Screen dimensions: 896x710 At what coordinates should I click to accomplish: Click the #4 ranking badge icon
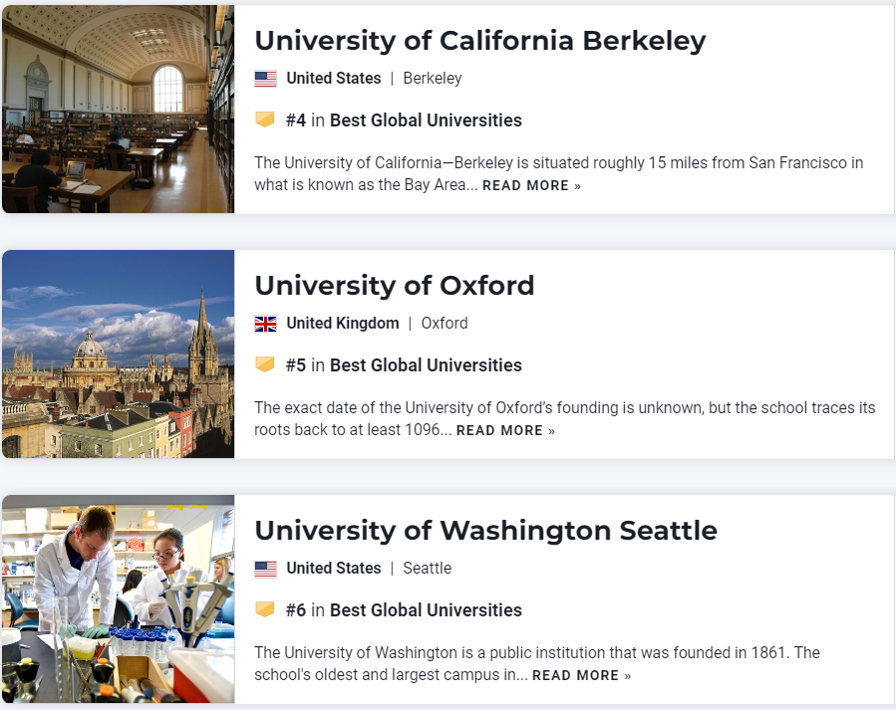(265, 120)
